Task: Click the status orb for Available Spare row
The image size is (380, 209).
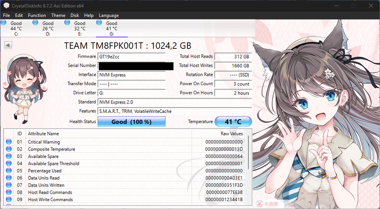Action: click(x=9, y=156)
